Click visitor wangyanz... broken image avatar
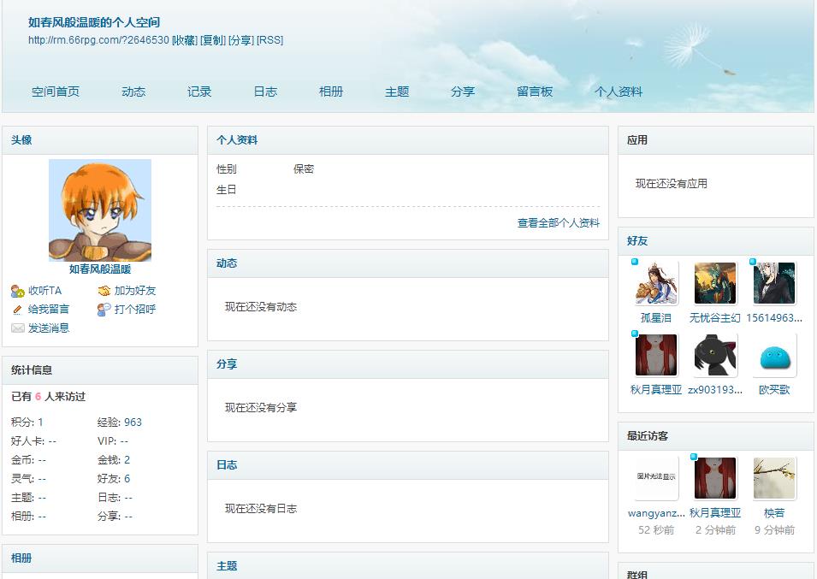Screen dimensions: 817x579 (x=656, y=477)
